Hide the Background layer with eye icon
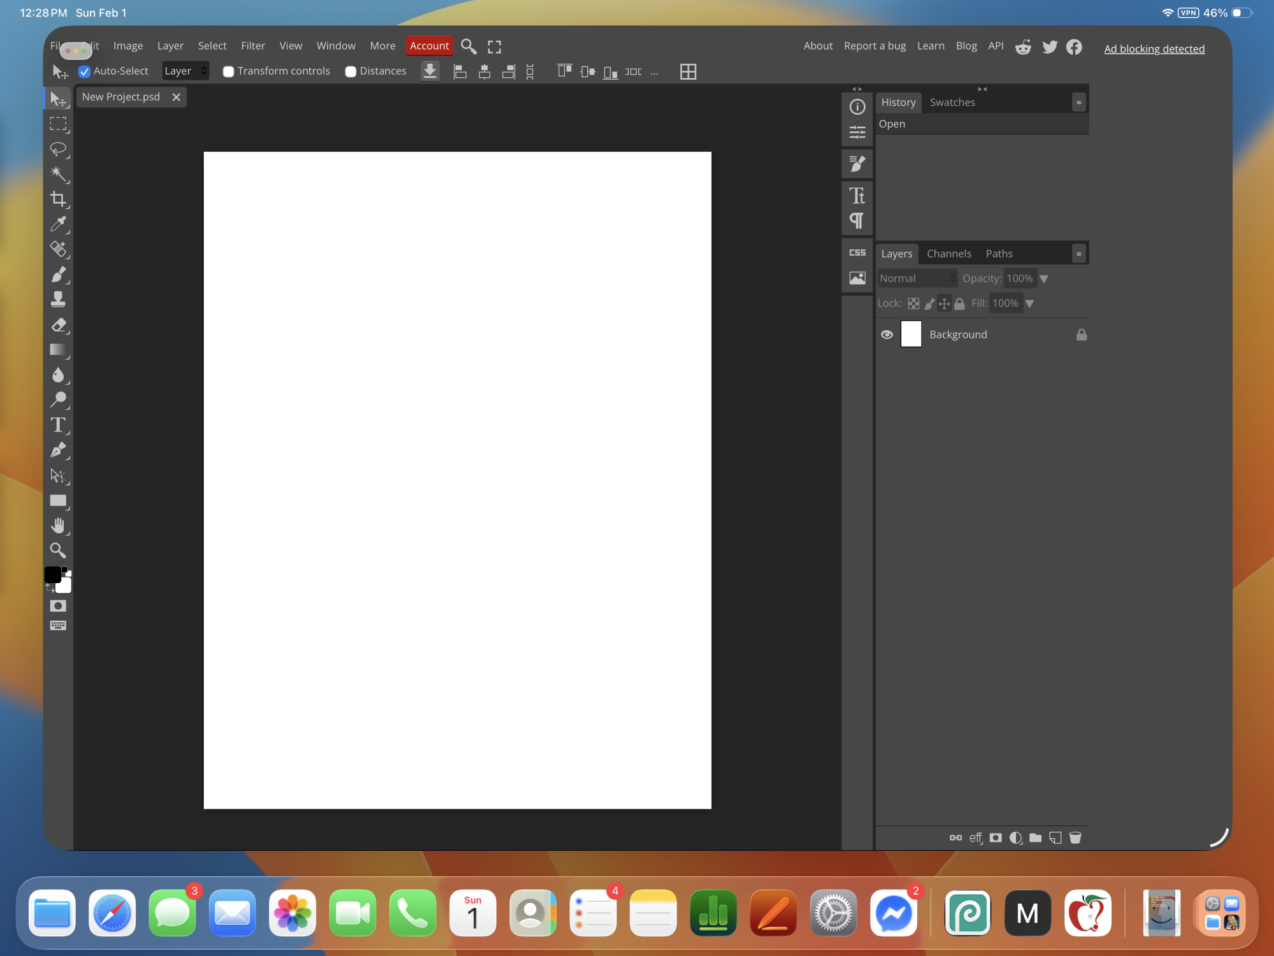Viewport: 1274px width, 956px height. click(887, 335)
